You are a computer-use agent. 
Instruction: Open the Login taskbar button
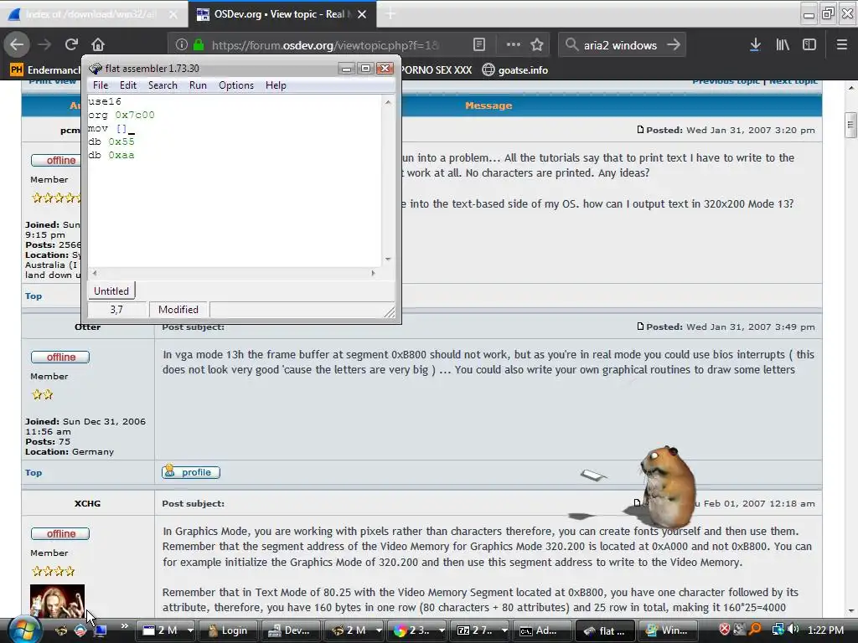click(229, 630)
